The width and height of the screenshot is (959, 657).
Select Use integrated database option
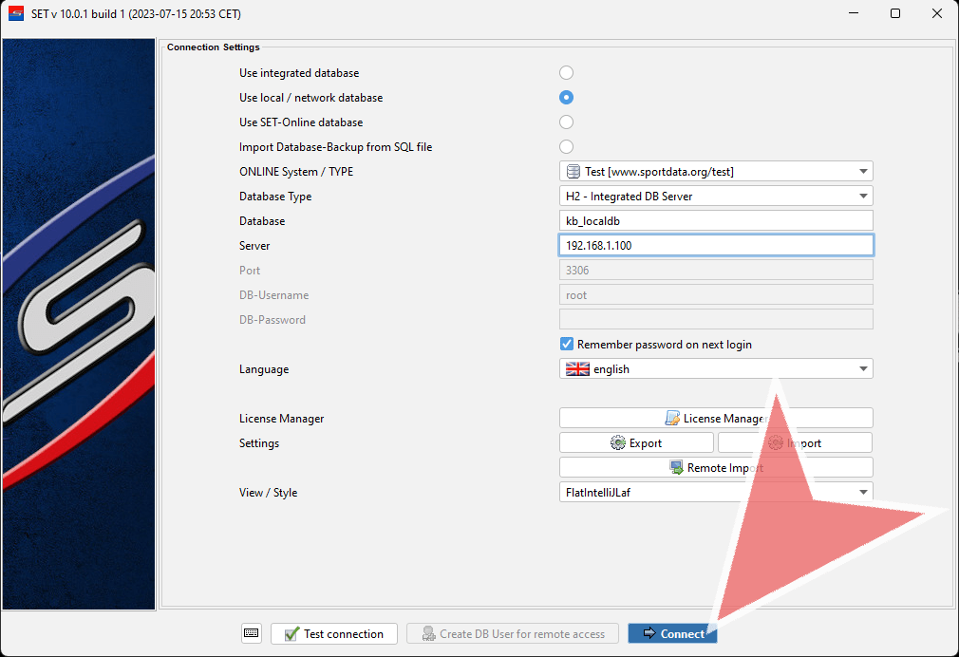click(566, 73)
